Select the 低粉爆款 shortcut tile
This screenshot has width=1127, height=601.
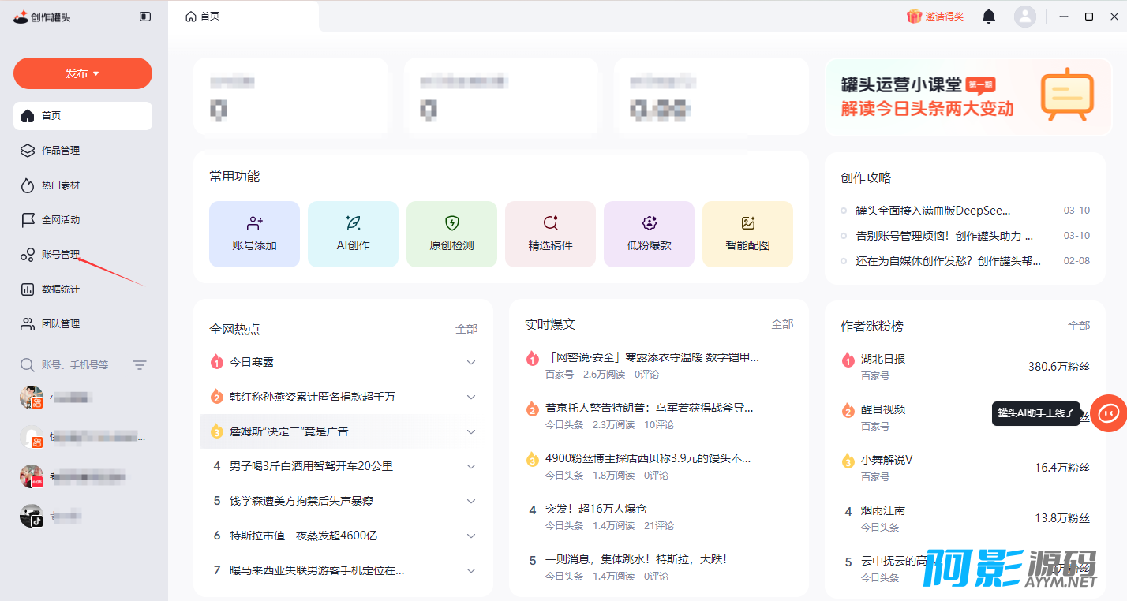[649, 234]
